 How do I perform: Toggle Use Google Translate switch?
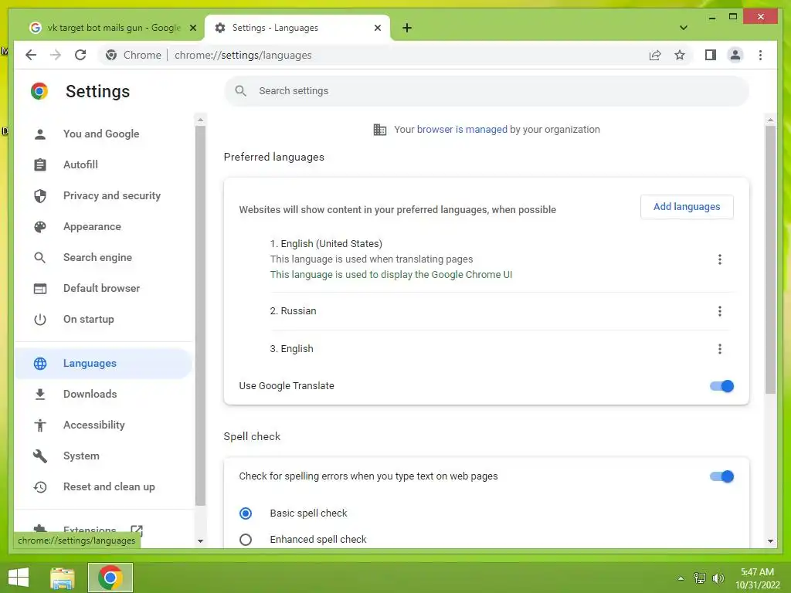pyautogui.click(x=721, y=386)
